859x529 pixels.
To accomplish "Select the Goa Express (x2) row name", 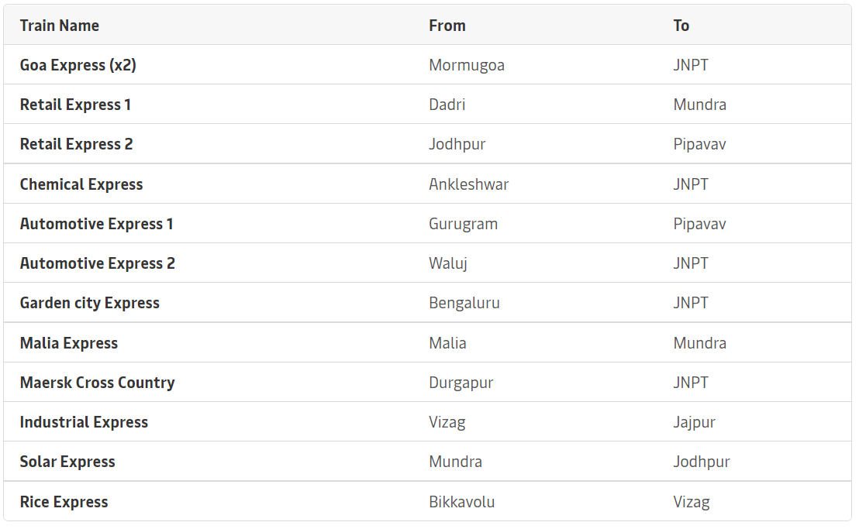I will (78, 65).
